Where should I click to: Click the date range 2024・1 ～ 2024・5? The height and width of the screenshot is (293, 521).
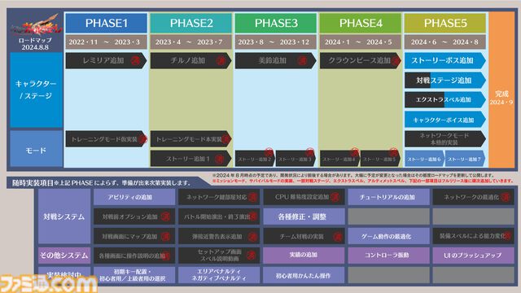click(x=361, y=42)
